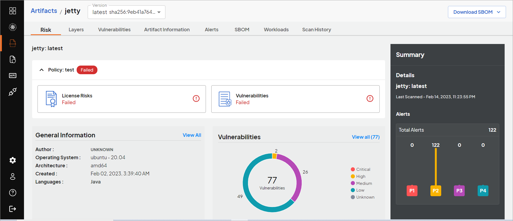
Task: Click the Languages value Java
Action: point(96,182)
